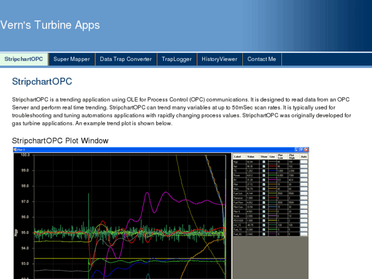372x279 pixels.
Task: Maximize the Plot 1 window
Action: coord(301,150)
